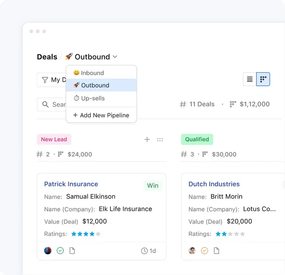This screenshot has height=275, width=285.
Task: Add a deal to New Lead column
Action: [x=147, y=139]
